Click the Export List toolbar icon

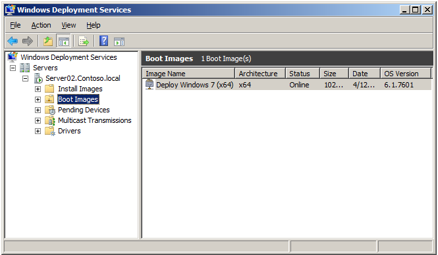[83, 41]
